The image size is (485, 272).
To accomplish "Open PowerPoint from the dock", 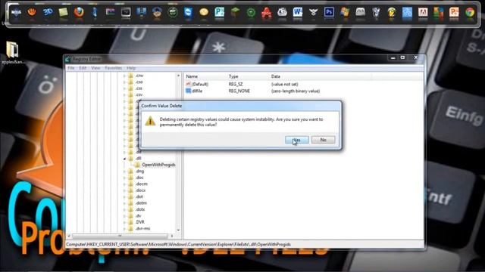I will (454, 12).
